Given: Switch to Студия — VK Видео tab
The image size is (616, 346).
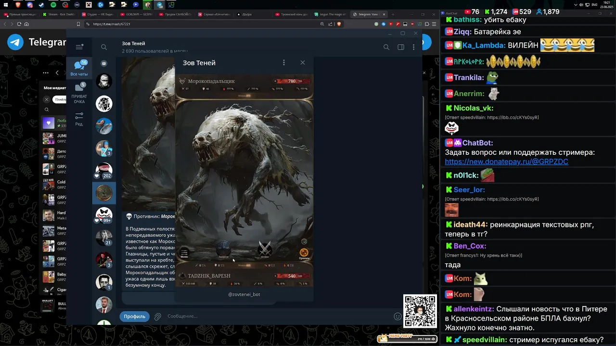Looking at the screenshot, I should [98, 14].
